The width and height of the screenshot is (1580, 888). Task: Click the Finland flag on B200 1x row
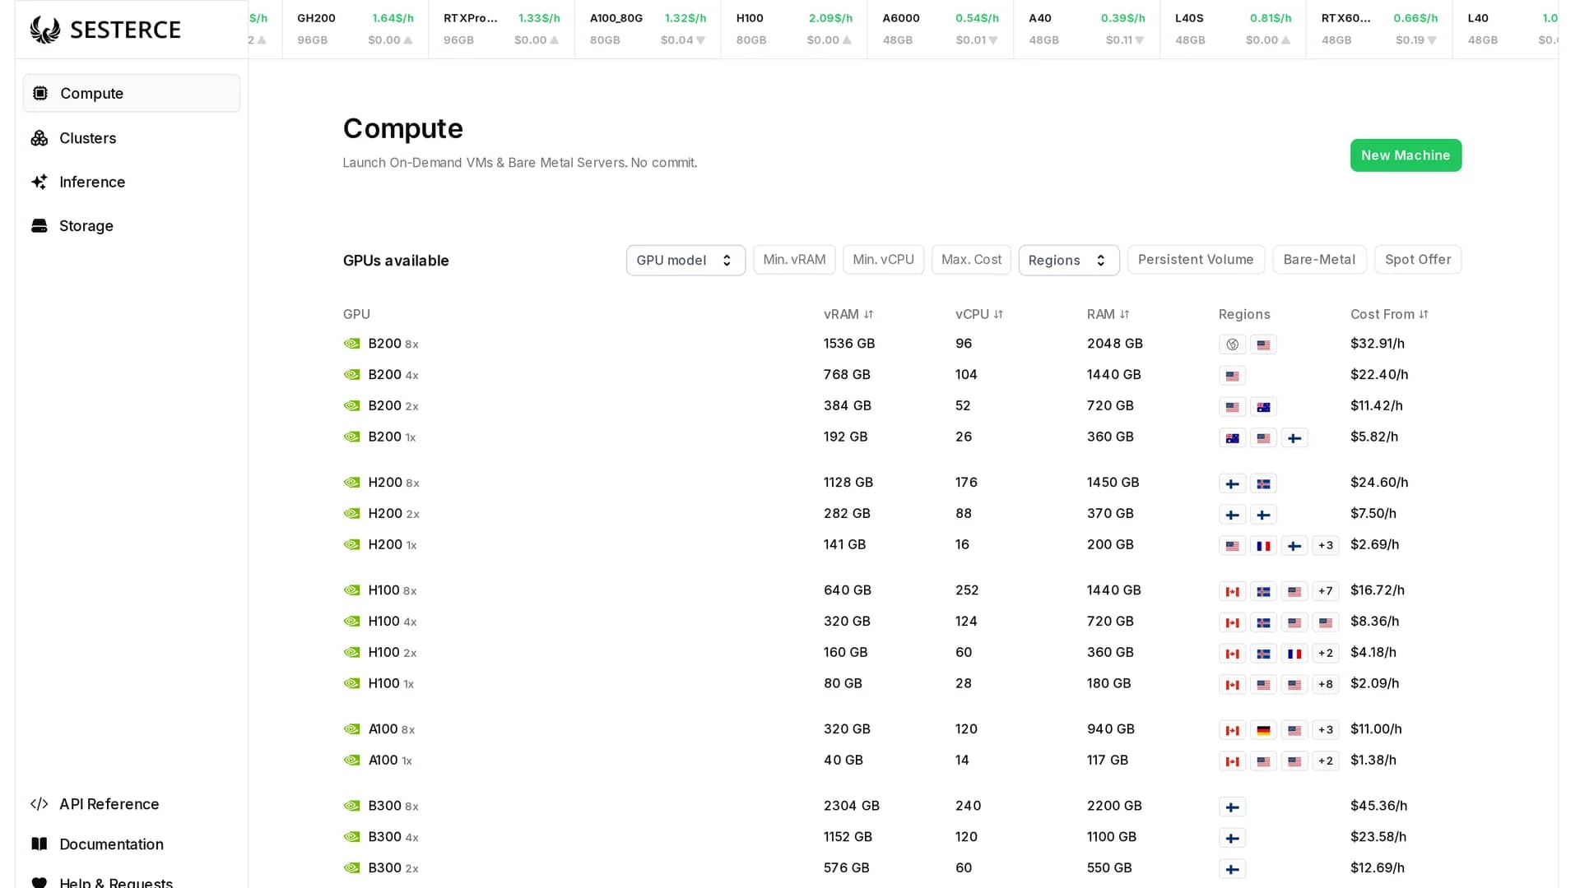1294,438
